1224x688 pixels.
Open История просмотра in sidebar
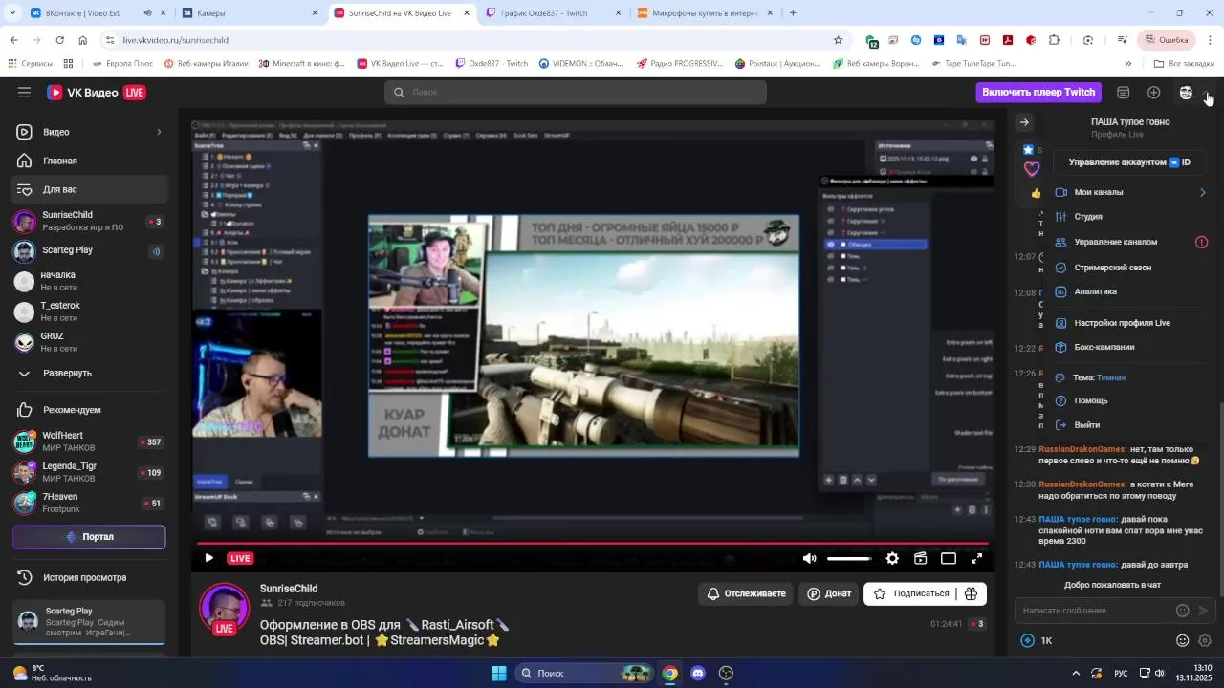tap(90, 578)
